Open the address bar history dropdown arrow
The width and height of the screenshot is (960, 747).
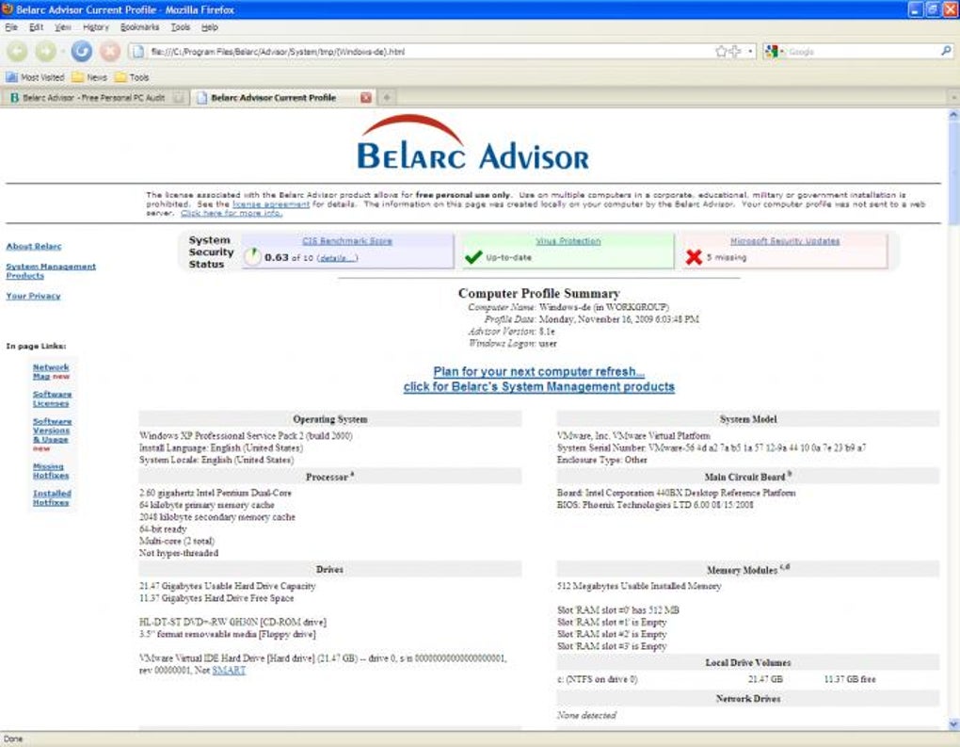click(751, 52)
